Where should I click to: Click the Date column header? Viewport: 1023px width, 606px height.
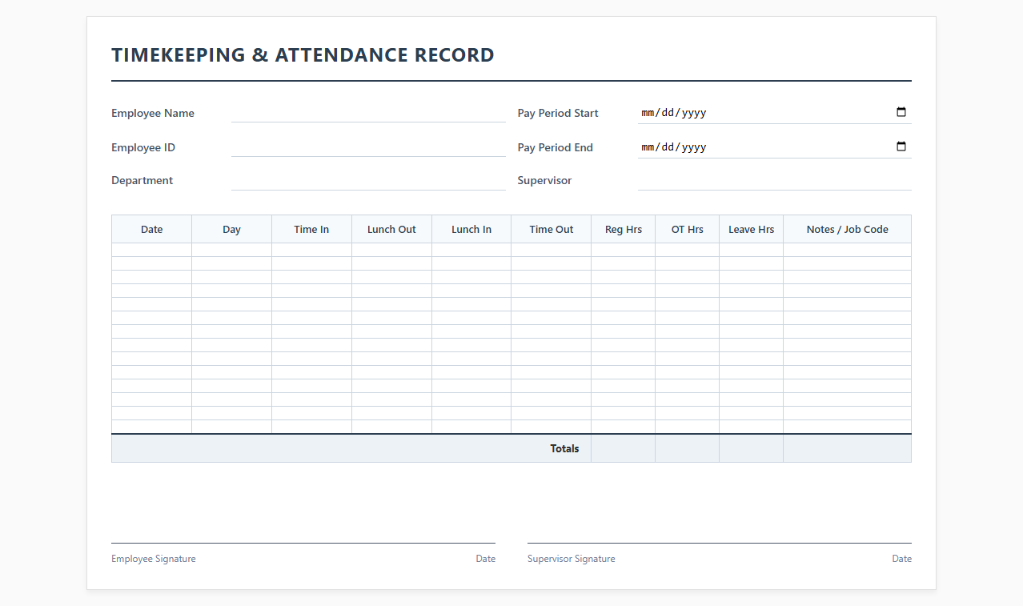point(151,229)
